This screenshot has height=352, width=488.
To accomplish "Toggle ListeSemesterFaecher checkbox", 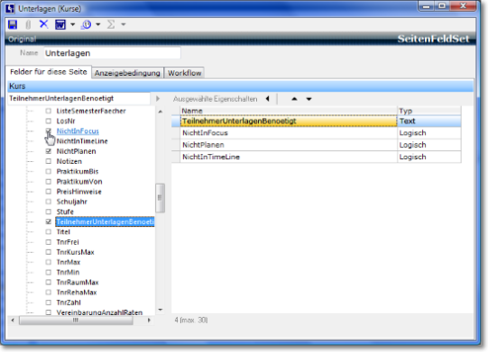I will (x=48, y=111).
